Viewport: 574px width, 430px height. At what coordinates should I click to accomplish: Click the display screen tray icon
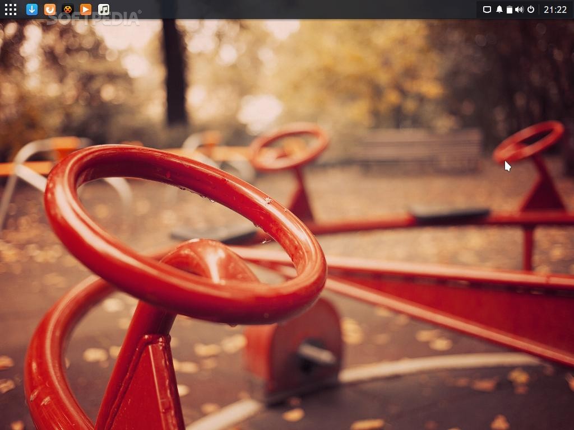tap(487, 10)
